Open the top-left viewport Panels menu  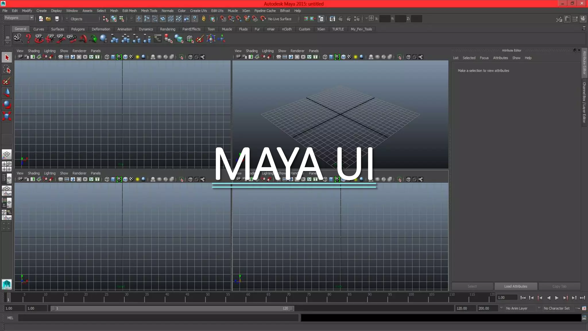(96, 51)
